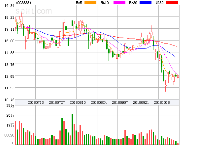The width and height of the screenshot is (198, 145).
Task: Select the MA20 legend label
Action: [133, 3]
